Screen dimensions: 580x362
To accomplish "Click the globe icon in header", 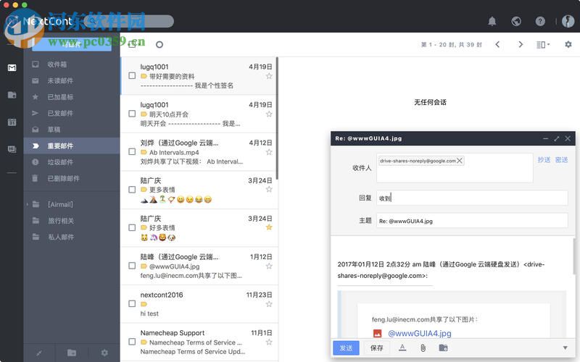I will (x=516, y=21).
